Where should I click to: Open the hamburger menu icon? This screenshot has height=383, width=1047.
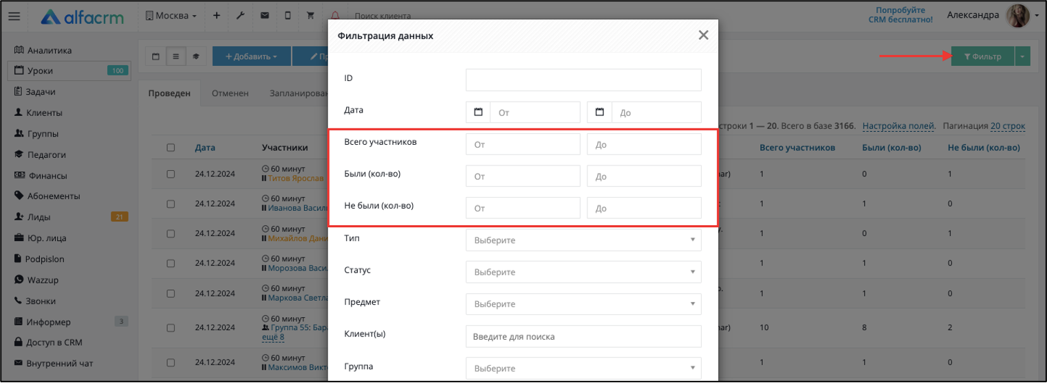[x=14, y=16]
